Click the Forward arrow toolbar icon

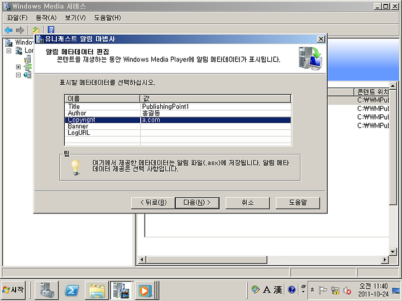pyautogui.click(x=20, y=30)
